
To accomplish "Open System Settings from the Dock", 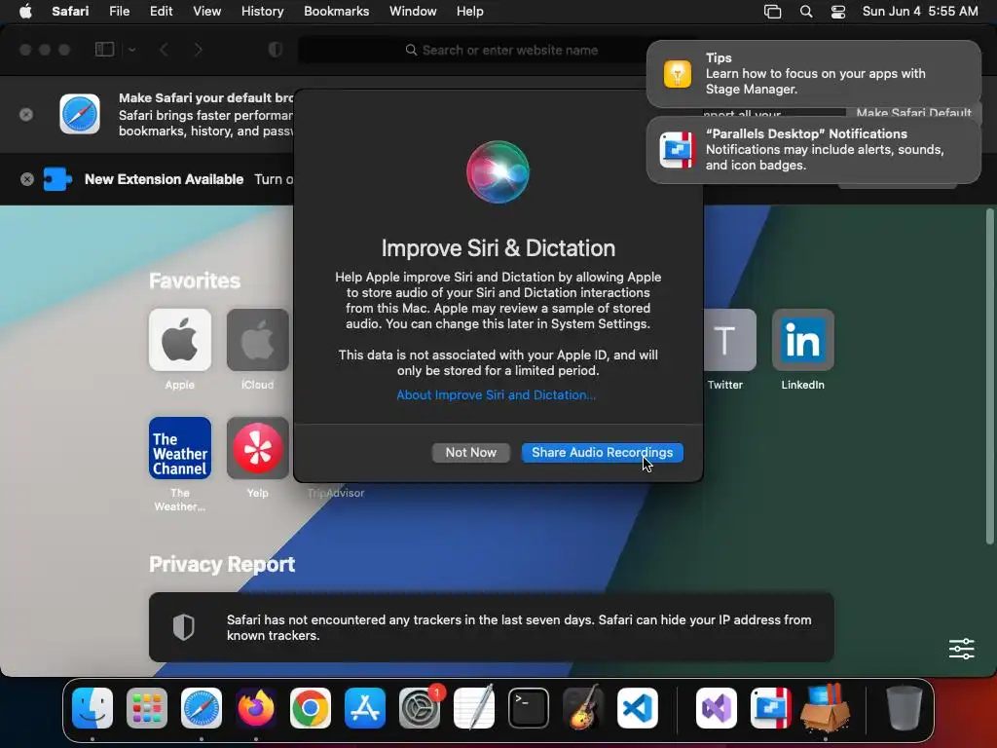I will pyautogui.click(x=420, y=708).
